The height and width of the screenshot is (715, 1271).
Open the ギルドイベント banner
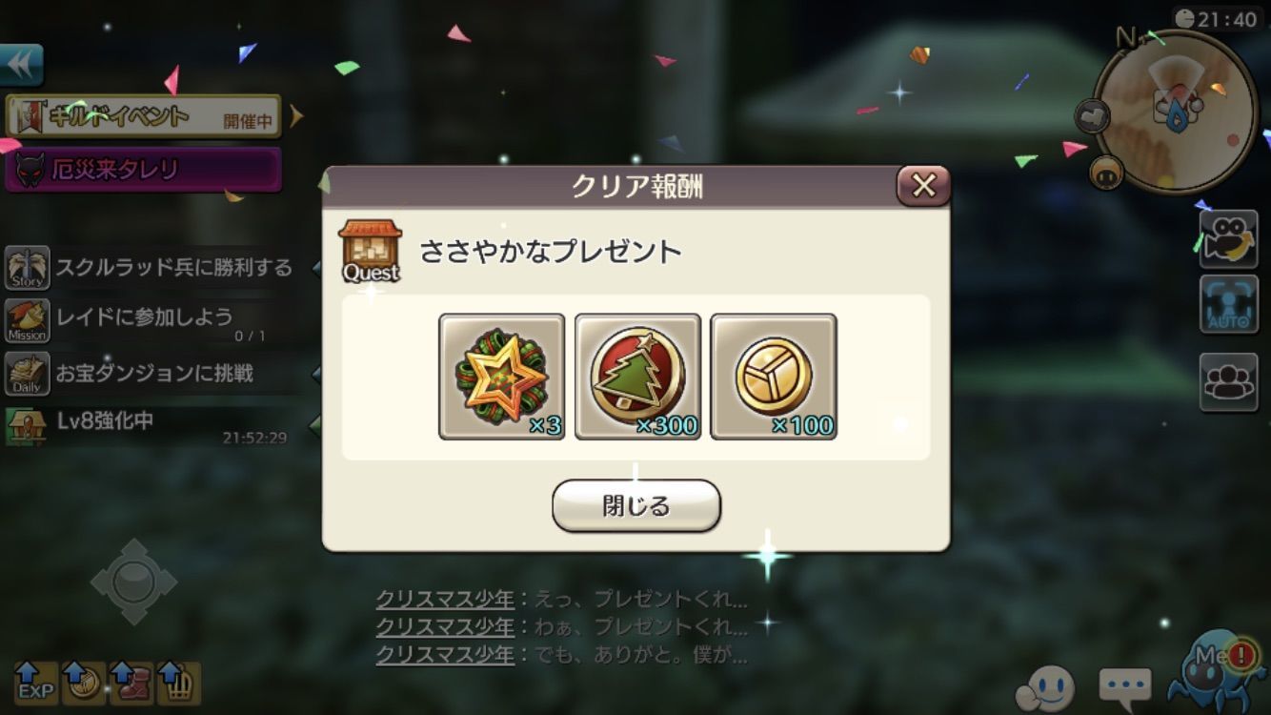(x=143, y=117)
